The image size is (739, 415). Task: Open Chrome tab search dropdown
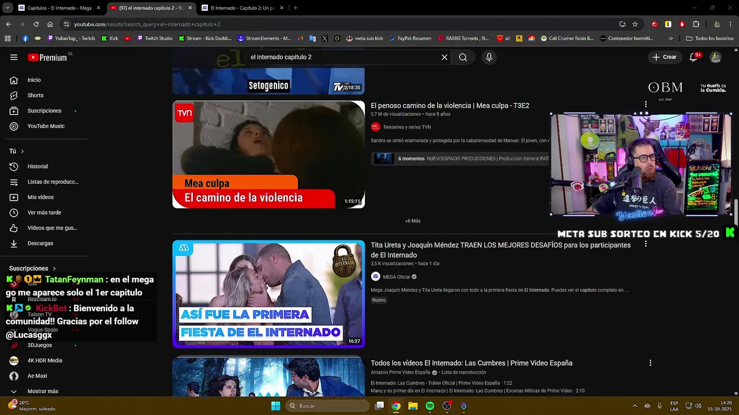tap(8, 8)
